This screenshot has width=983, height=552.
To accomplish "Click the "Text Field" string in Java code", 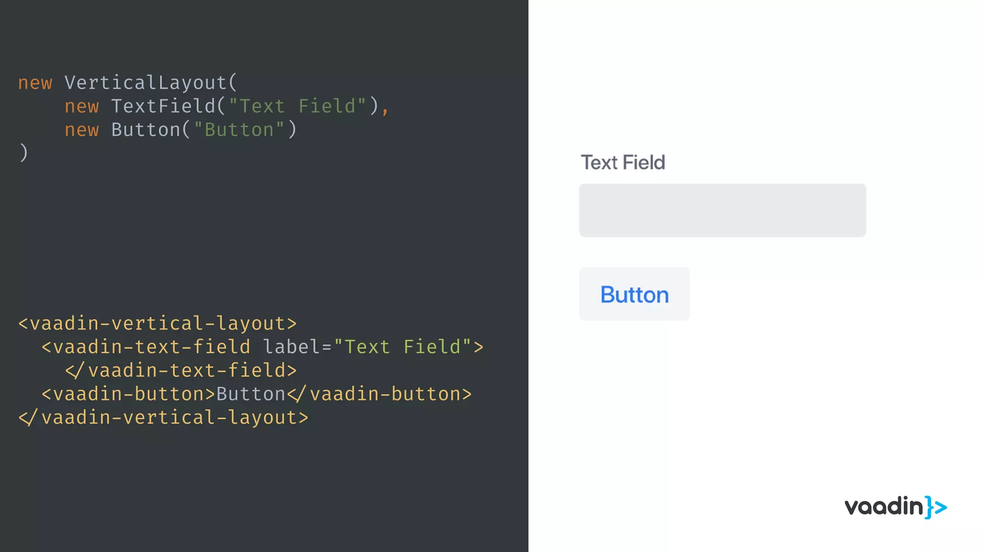I will pos(298,106).
